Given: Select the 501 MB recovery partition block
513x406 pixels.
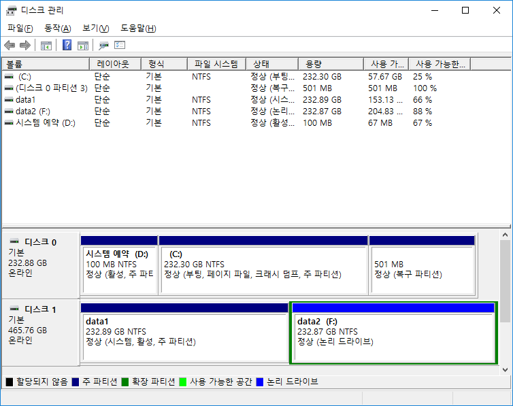Looking at the screenshot, I should [x=421, y=265].
